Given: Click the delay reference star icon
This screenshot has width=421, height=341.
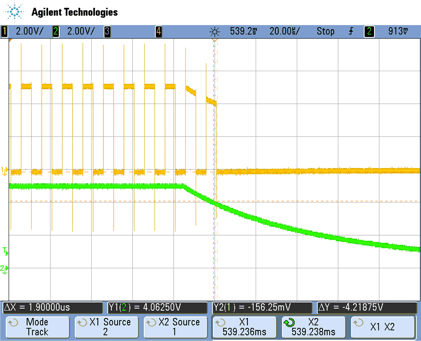Looking at the screenshot, I should click(215, 31).
